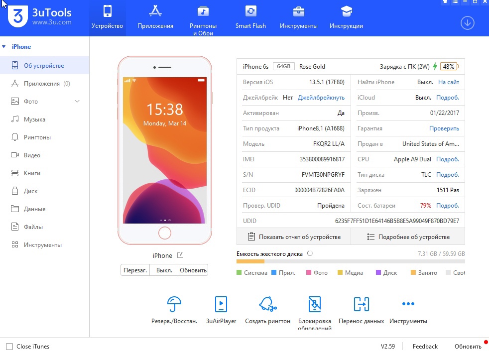Click the download manager arrow icon
Image resolution: width=489 pixels, height=354 pixels.
tap(467, 23)
